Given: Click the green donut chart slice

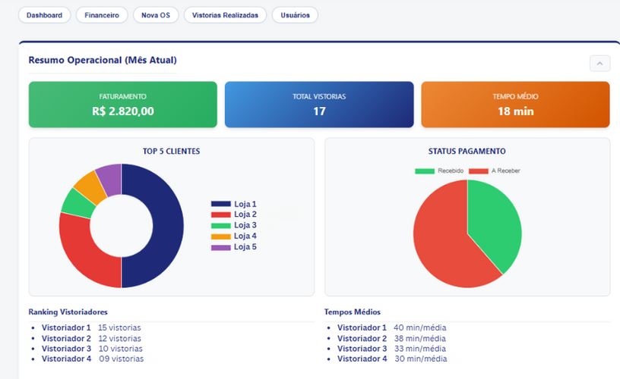Looking at the screenshot, I should tap(77, 205).
